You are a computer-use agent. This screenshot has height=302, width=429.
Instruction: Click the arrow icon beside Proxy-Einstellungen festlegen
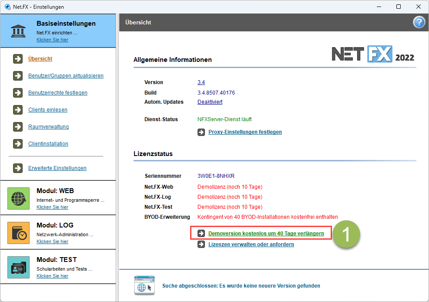[201, 132]
